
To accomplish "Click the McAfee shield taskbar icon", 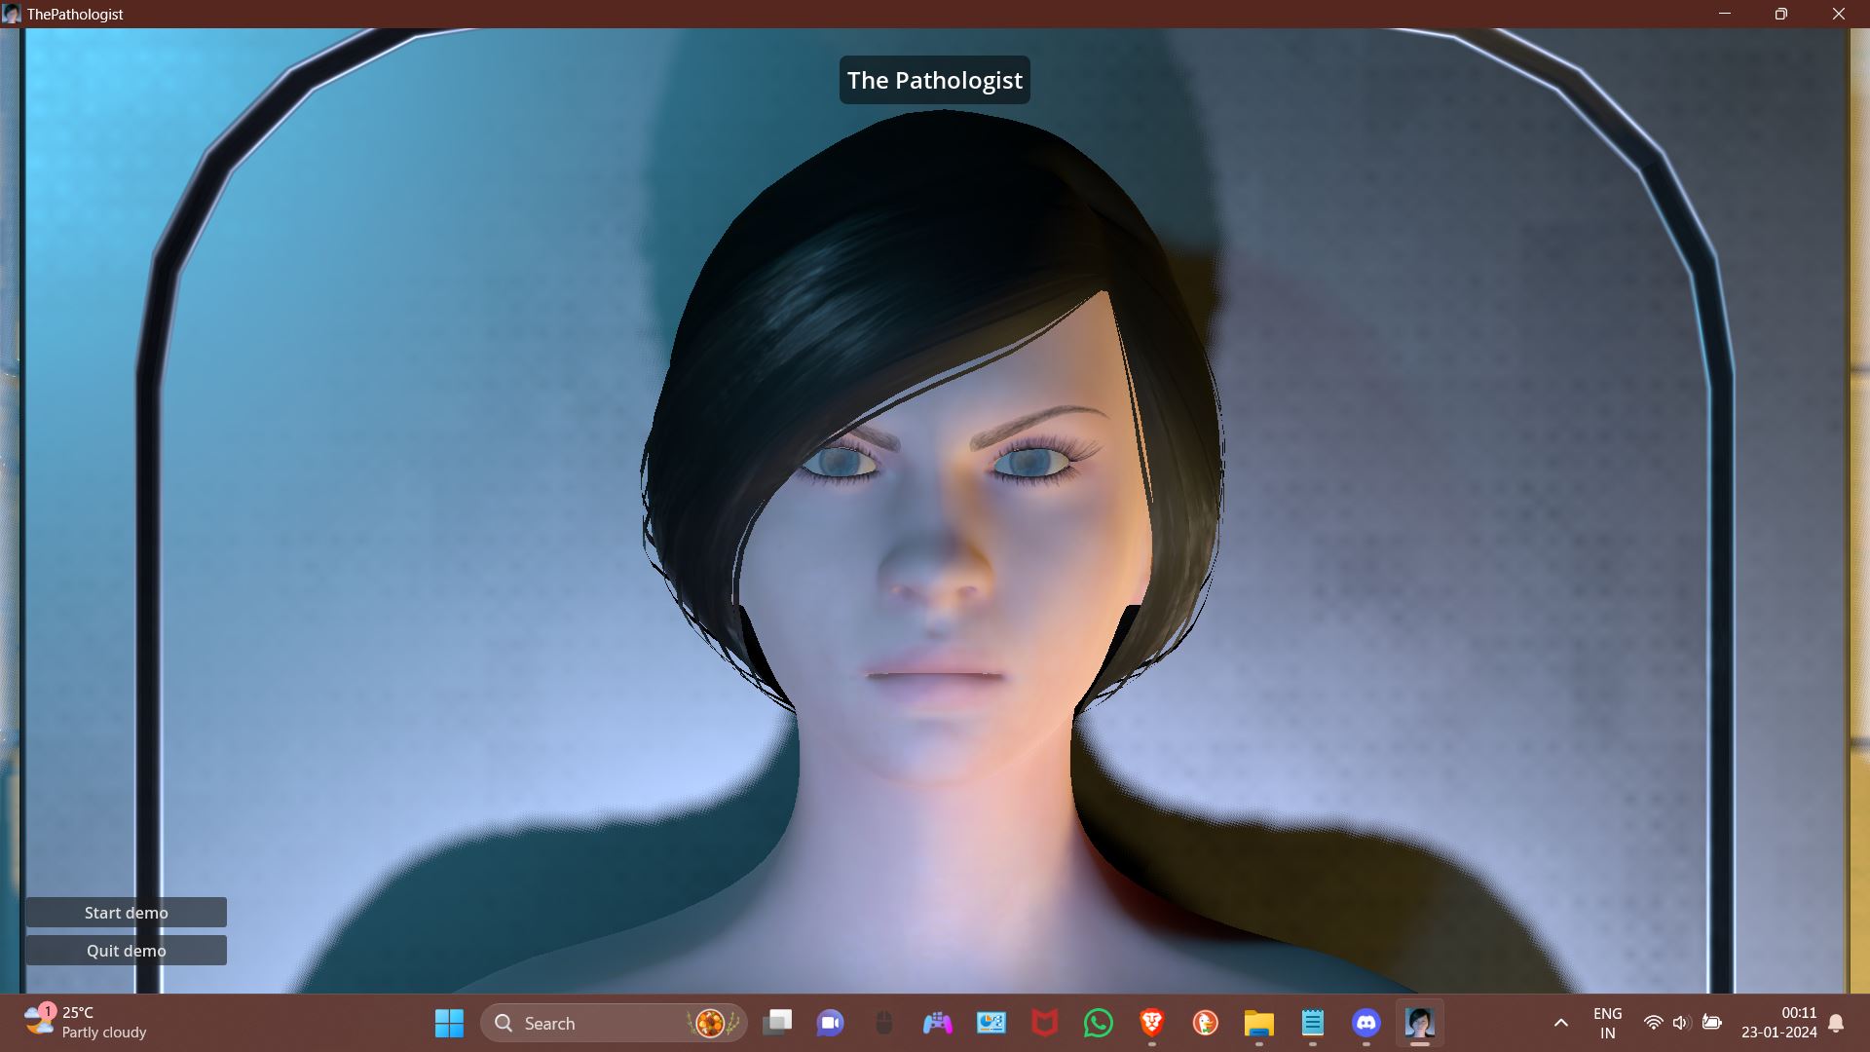I will click(1044, 1023).
